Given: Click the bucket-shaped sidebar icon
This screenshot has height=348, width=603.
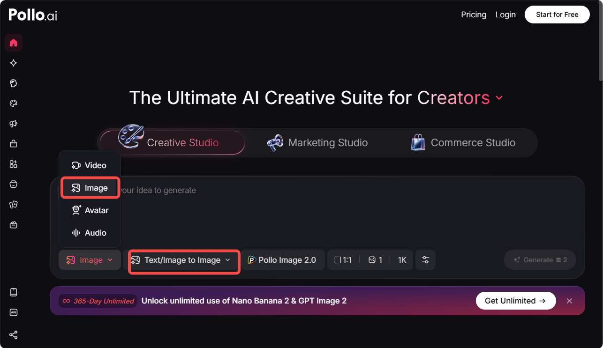Looking at the screenshot, I should pyautogui.click(x=14, y=184).
